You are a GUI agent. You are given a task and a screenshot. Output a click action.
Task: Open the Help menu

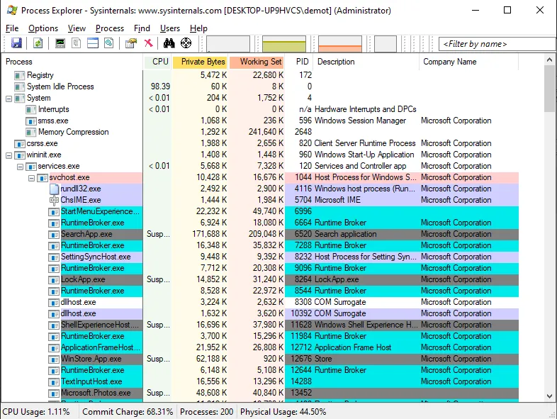click(x=198, y=28)
